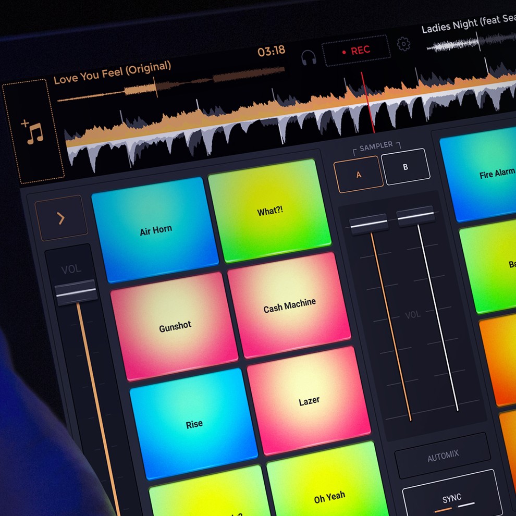
Task: Click the add music track icon
Action: click(x=32, y=132)
